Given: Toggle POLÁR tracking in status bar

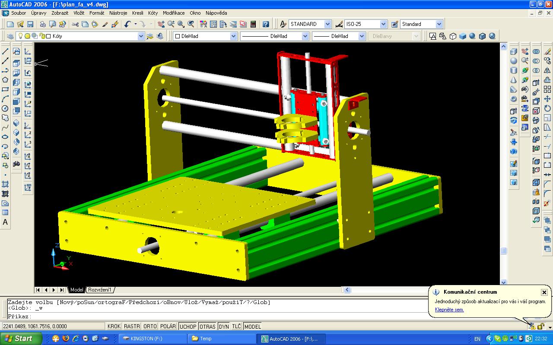Looking at the screenshot, I should pos(168,326).
